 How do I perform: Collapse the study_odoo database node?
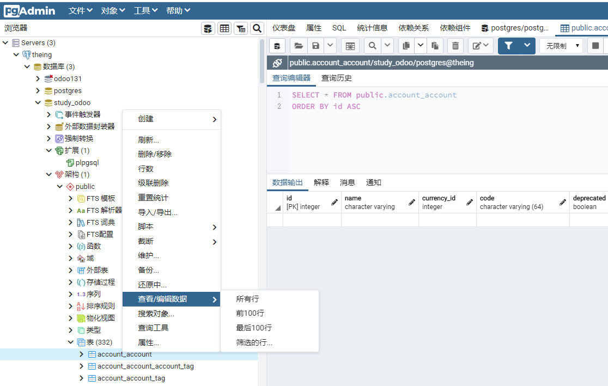(x=38, y=103)
